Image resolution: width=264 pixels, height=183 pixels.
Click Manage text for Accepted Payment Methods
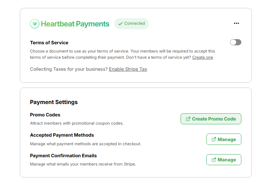[x=227, y=139]
